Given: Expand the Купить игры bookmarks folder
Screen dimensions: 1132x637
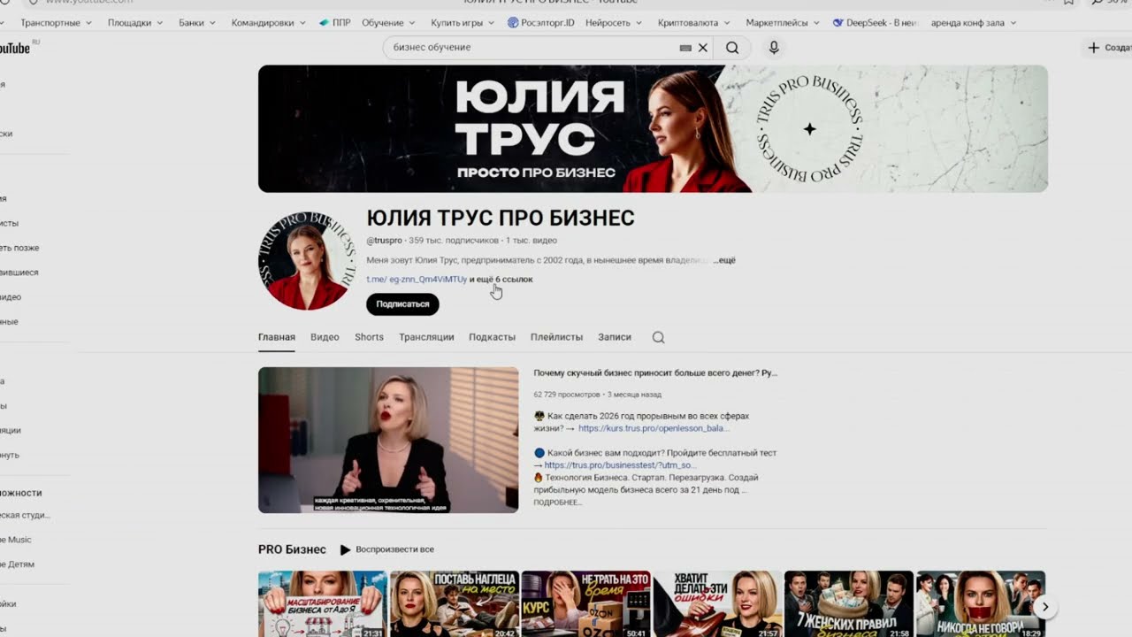Looking at the screenshot, I should [x=463, y=23].
